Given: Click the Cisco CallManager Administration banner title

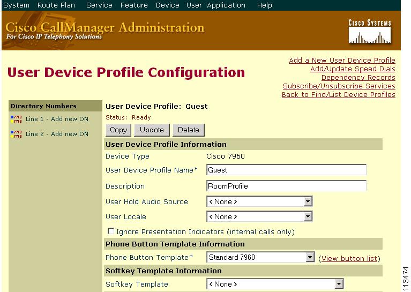Looking at the screenshot, I should tap(105, 27).
